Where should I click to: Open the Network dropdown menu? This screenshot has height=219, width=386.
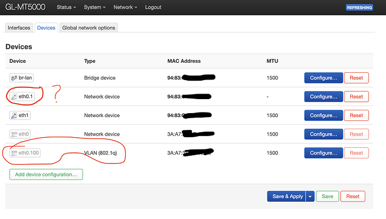(x=125, y=7)
